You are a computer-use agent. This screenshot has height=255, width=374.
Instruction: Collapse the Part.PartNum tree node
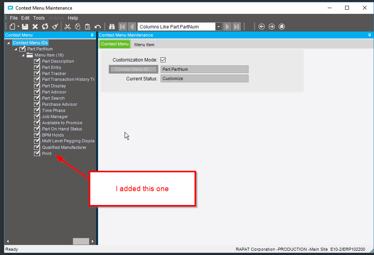16,49
